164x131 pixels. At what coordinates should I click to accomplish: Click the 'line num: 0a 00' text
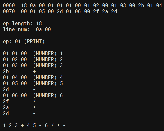point(27,29)
